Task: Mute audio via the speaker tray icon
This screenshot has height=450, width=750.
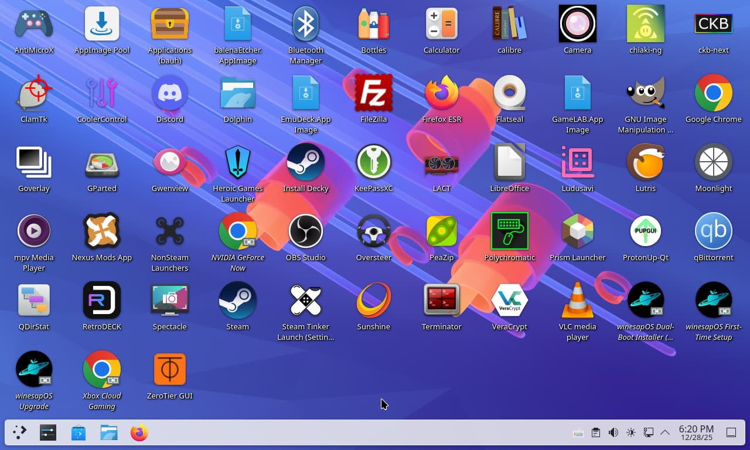Action: tap(613, 432)
